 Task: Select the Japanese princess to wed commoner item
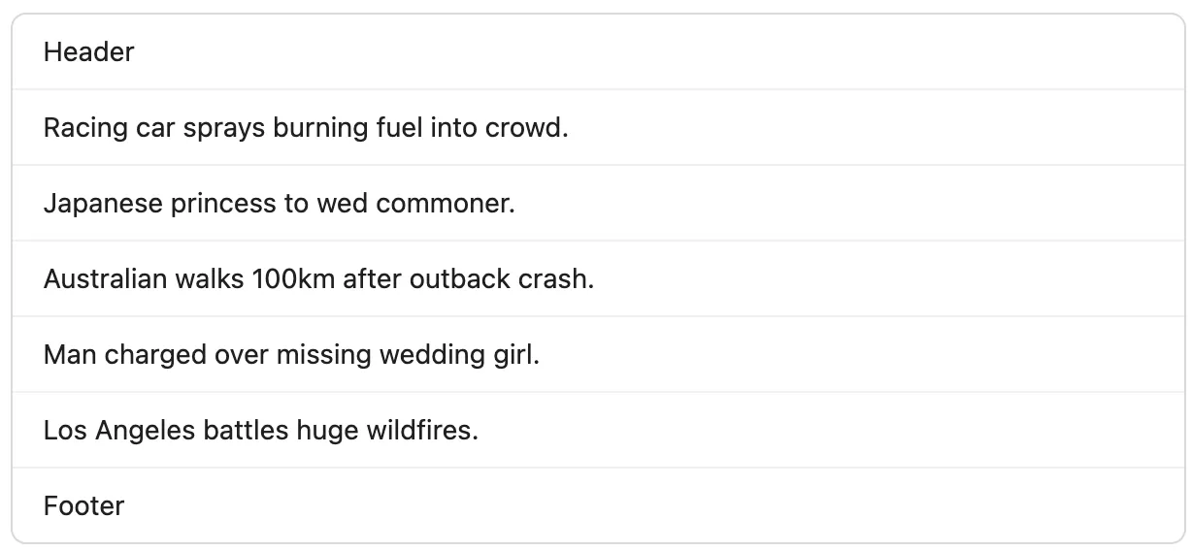point(596,204)
